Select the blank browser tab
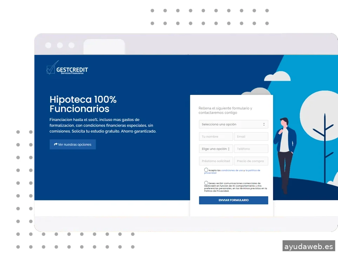 point(104,47)
